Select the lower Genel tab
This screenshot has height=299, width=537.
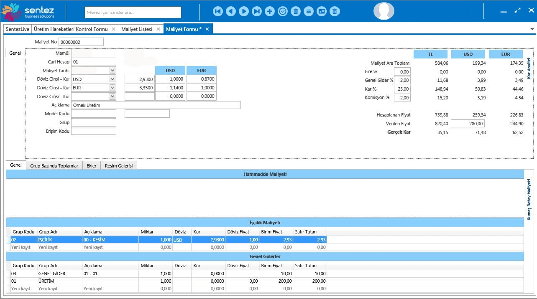(15, 165)
